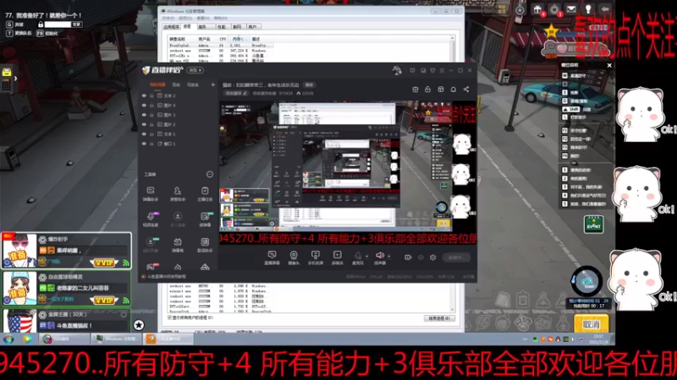Open the hamburger menu in streaming app title bar

[442, 70]
